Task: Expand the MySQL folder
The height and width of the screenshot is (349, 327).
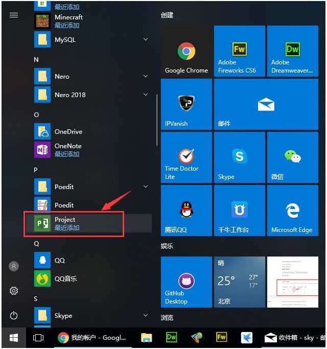Action: pyautogui.click(x=146, y=39)
